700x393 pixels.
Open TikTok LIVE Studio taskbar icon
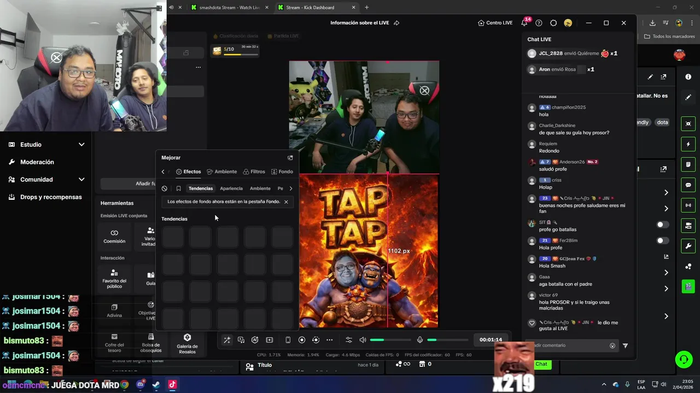point(172,384)
